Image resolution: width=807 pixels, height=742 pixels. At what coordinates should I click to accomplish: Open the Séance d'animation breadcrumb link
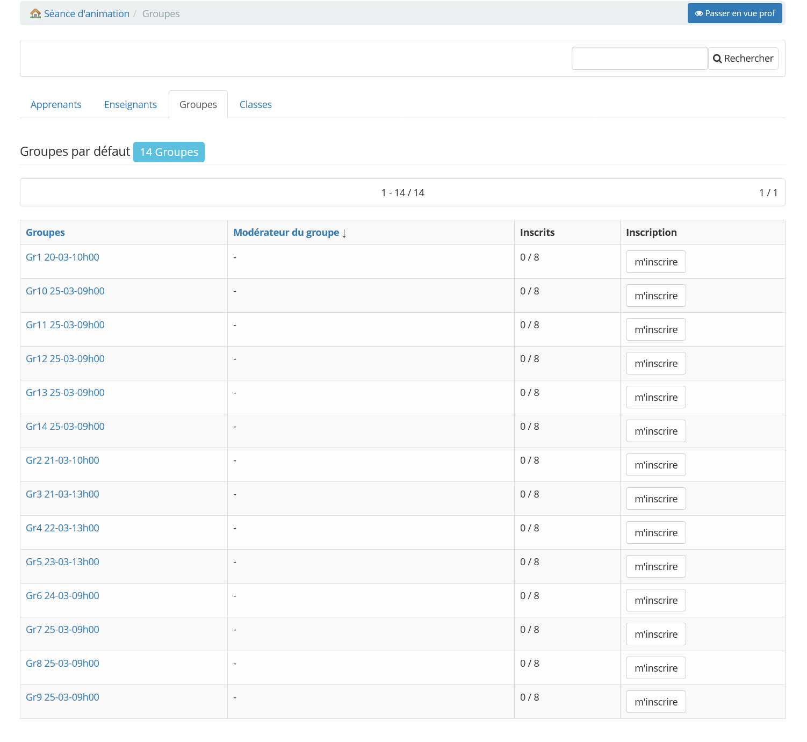[86, 13]
